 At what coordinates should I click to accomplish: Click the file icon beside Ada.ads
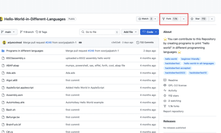(x=3, y=73)
